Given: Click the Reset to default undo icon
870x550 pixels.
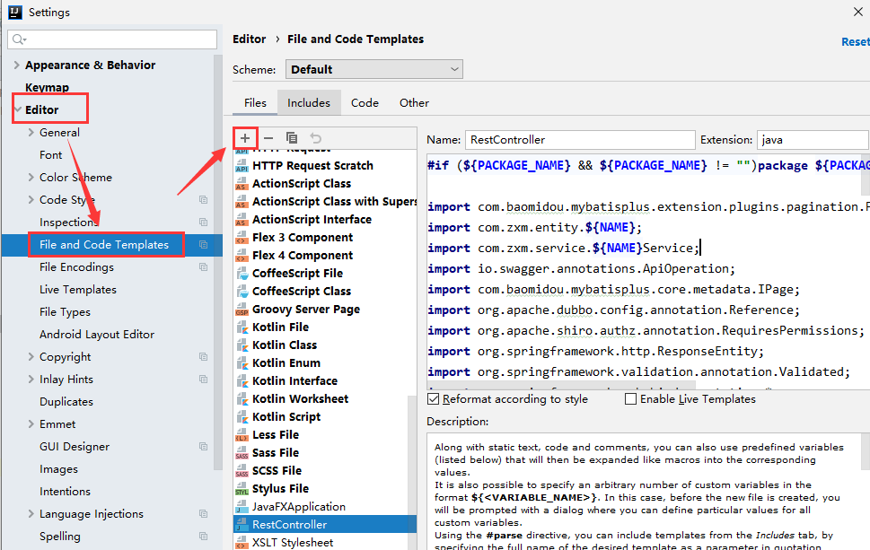Looking at the screenshot, I should (x=316, y=138).
